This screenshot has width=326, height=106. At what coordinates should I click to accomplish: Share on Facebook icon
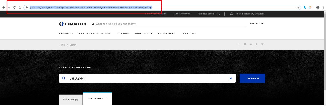256,44
